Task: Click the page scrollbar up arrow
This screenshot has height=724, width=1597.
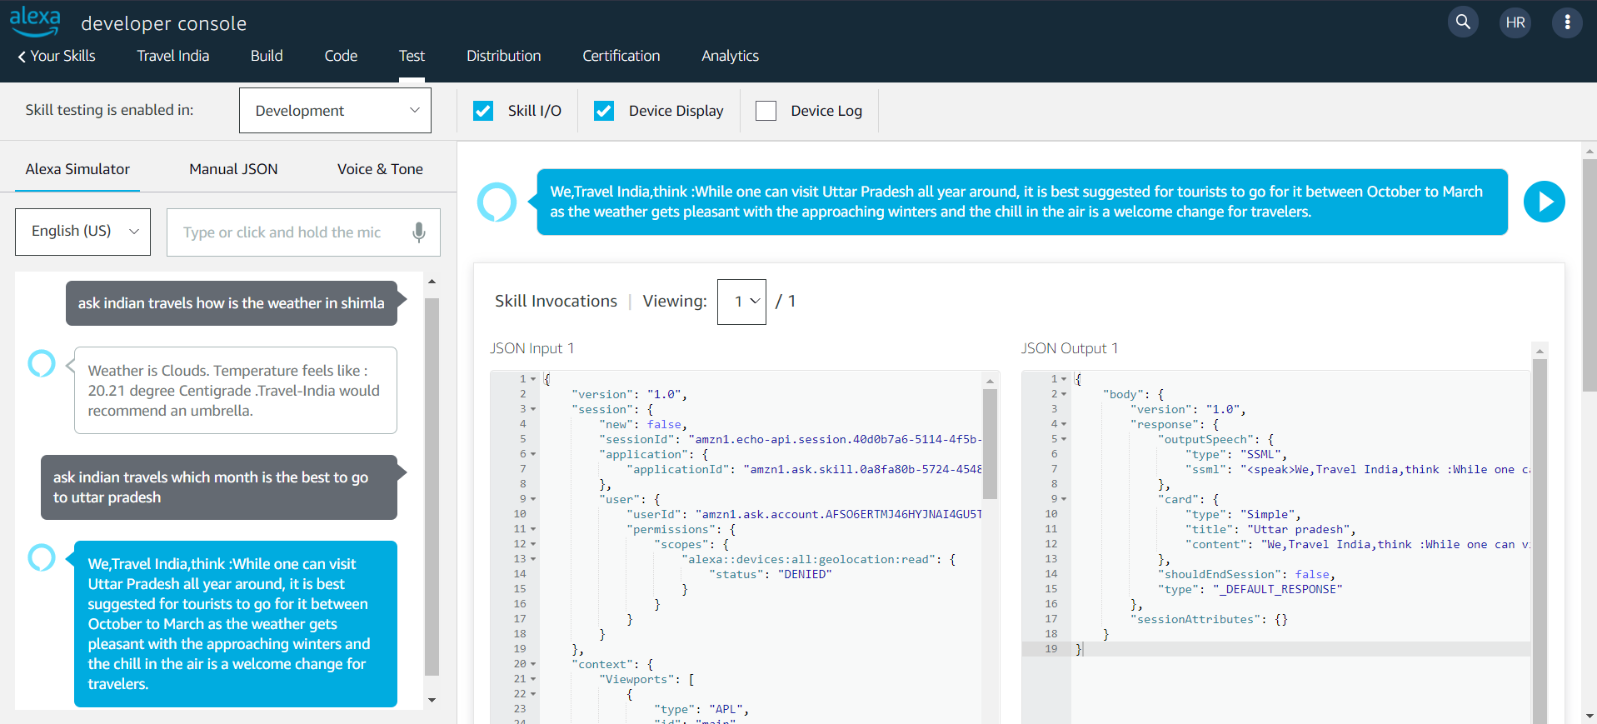Action: pos(1590,152)
